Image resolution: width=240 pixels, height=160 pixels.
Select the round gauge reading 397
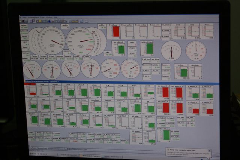pyautogui.click(x=110, y=68)
